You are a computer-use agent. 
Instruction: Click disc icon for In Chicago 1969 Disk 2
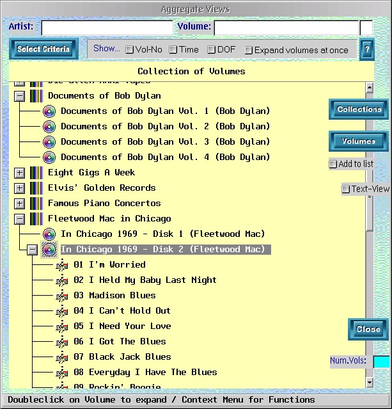(x=49, y=250)
